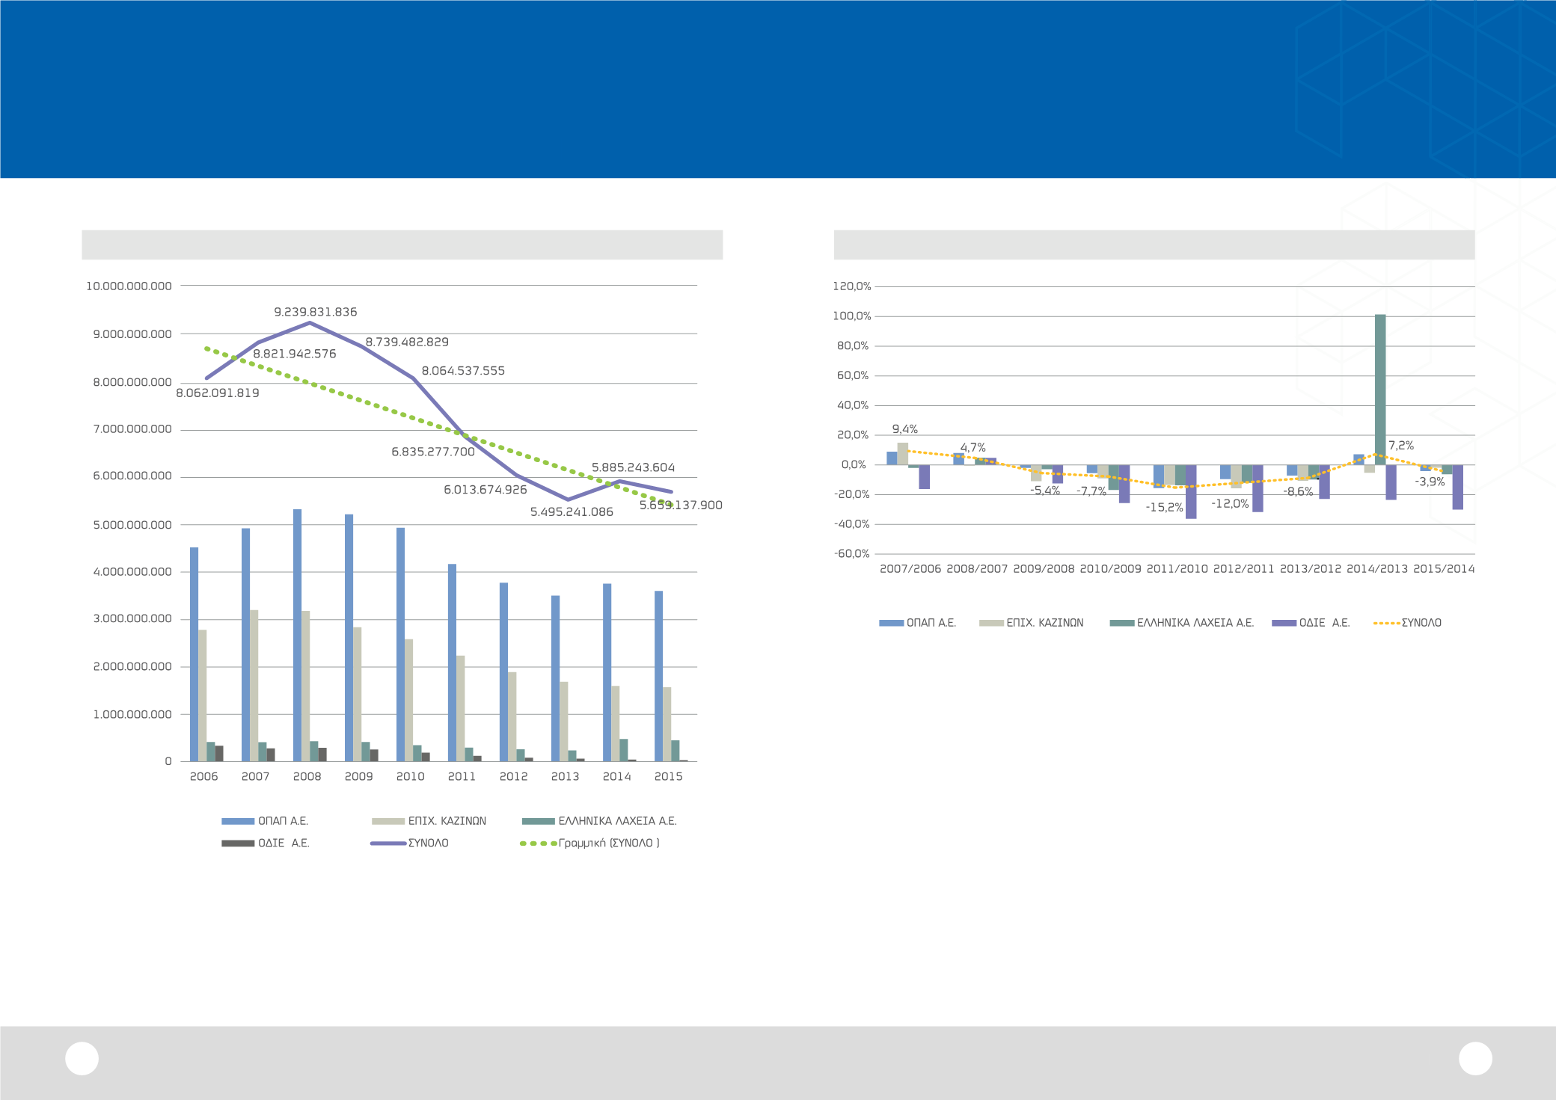Click the 2007/2006 x-axis label
This screenshot has width=1556, height=1100.
click(x=910, y=569)
